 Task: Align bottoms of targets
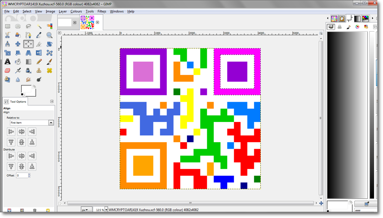32,142
